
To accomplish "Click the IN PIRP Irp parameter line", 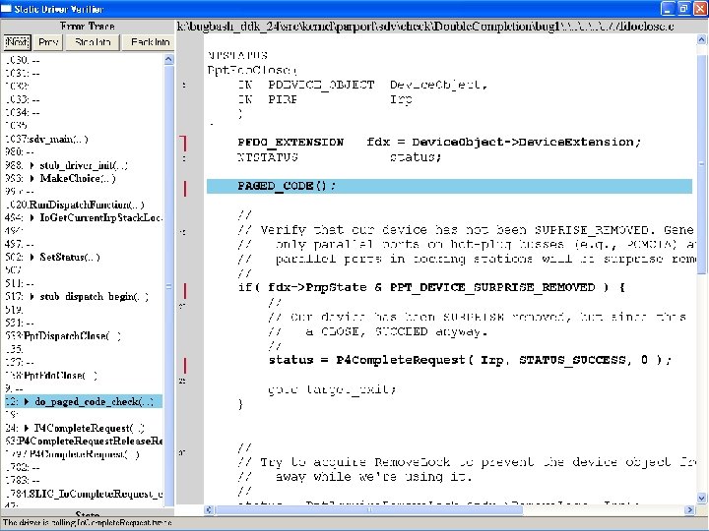I will pyautogui.click(x=325, y=99).
